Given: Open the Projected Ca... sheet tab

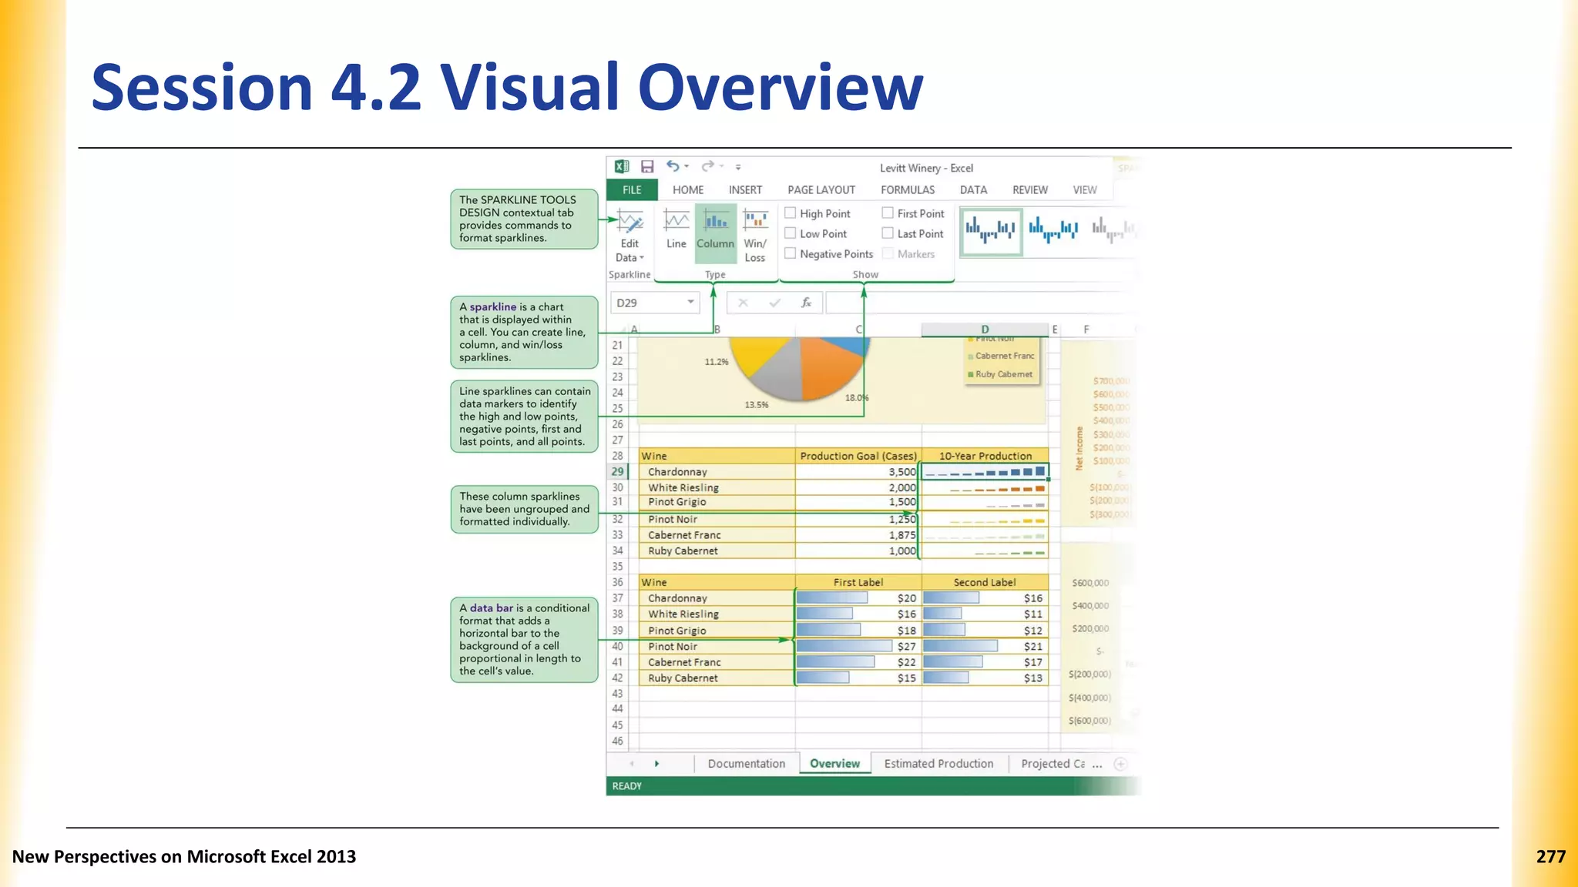Looking at the screenshot, I should [x=1053, y=763].
